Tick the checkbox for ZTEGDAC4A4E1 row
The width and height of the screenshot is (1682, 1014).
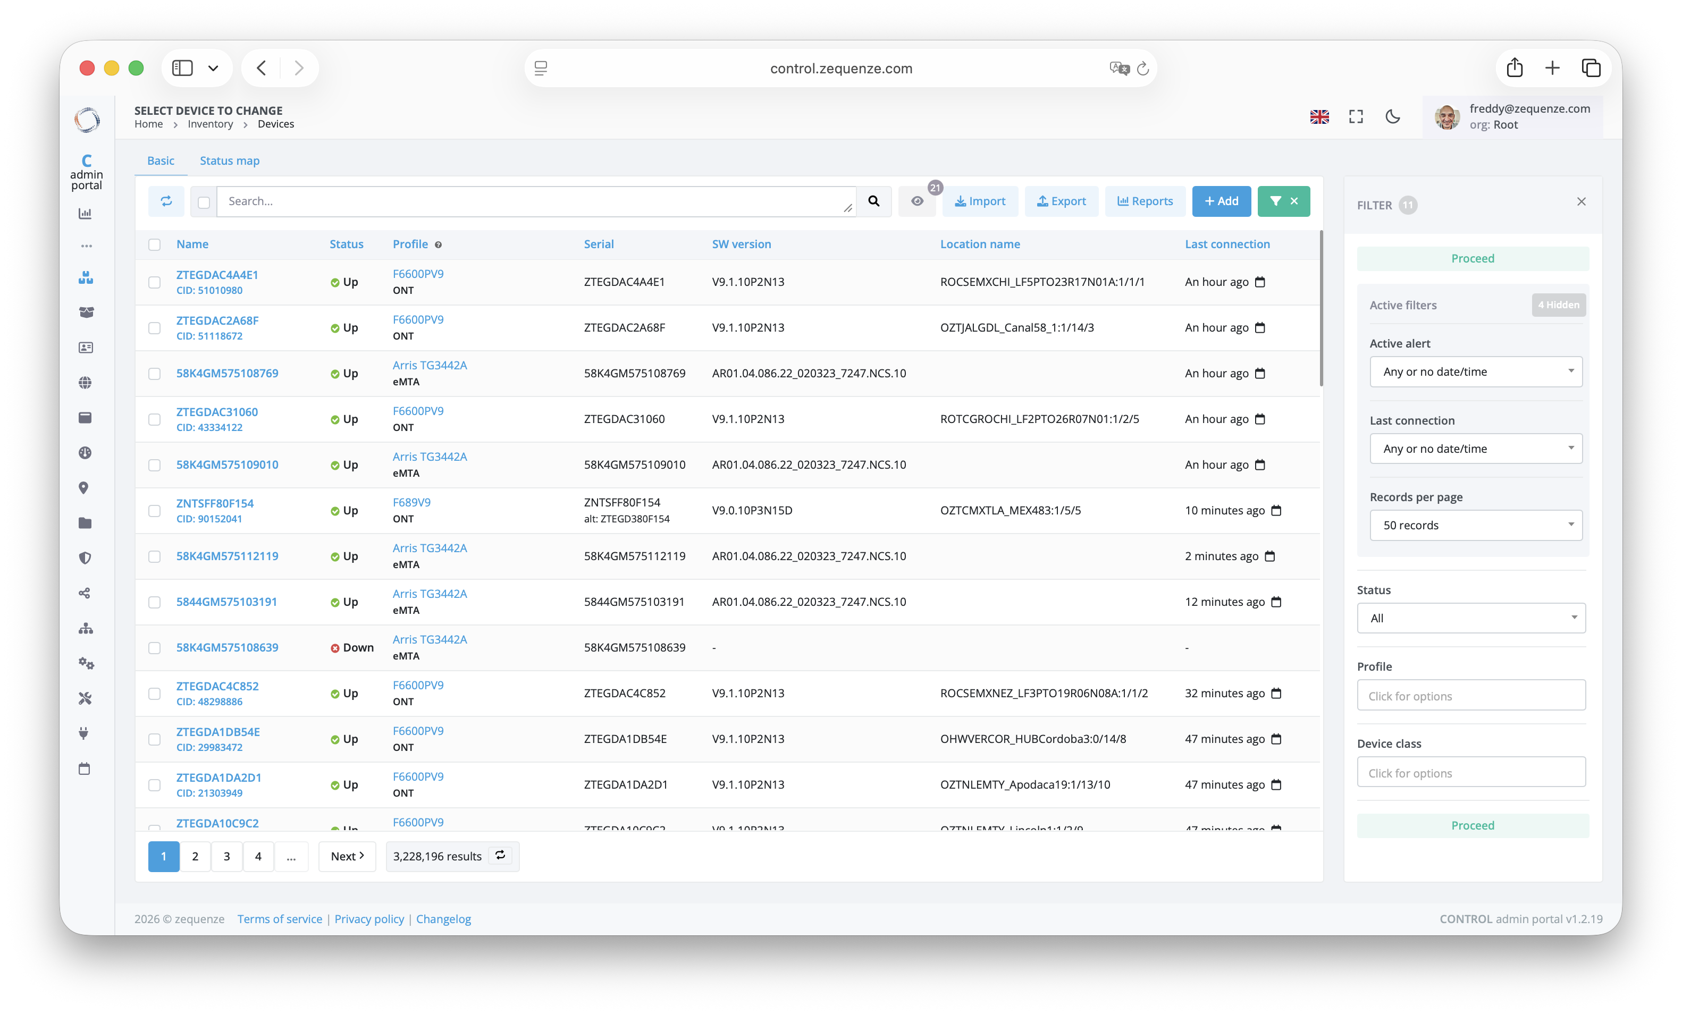coord(154,282)
